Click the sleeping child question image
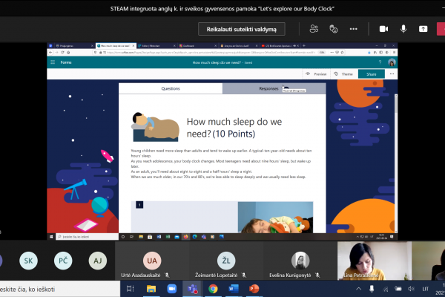The width and height of the screenshot is (445, 297). pos(275,217)
